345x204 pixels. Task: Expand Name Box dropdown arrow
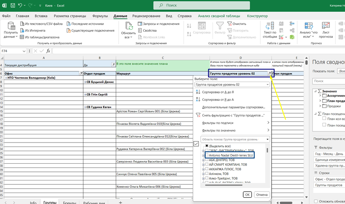24,51
